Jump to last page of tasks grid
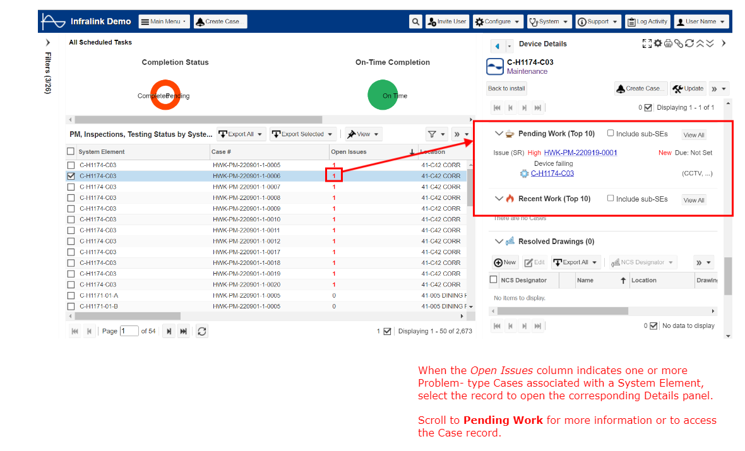Viewport: 745px width, 451px height. pyautogui.click(x=183, y=331)
